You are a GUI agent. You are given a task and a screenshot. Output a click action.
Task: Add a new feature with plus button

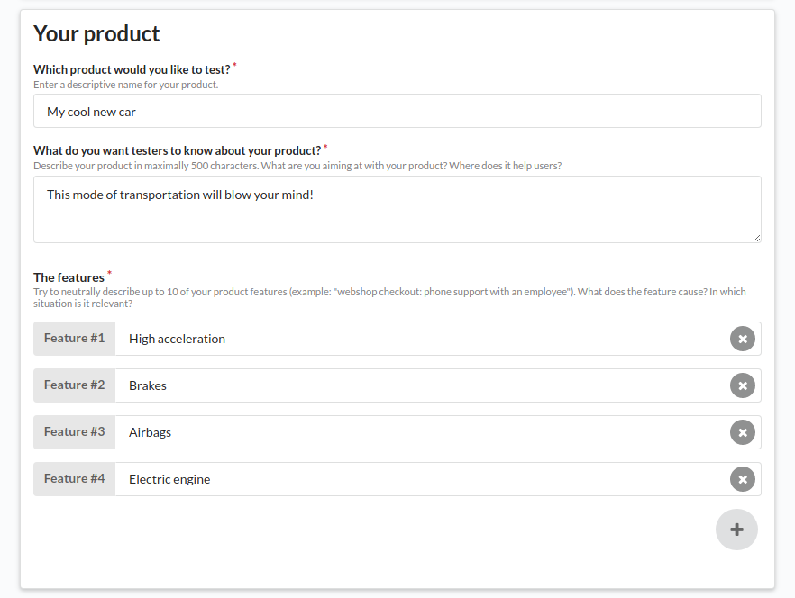[x=736, y=530]
